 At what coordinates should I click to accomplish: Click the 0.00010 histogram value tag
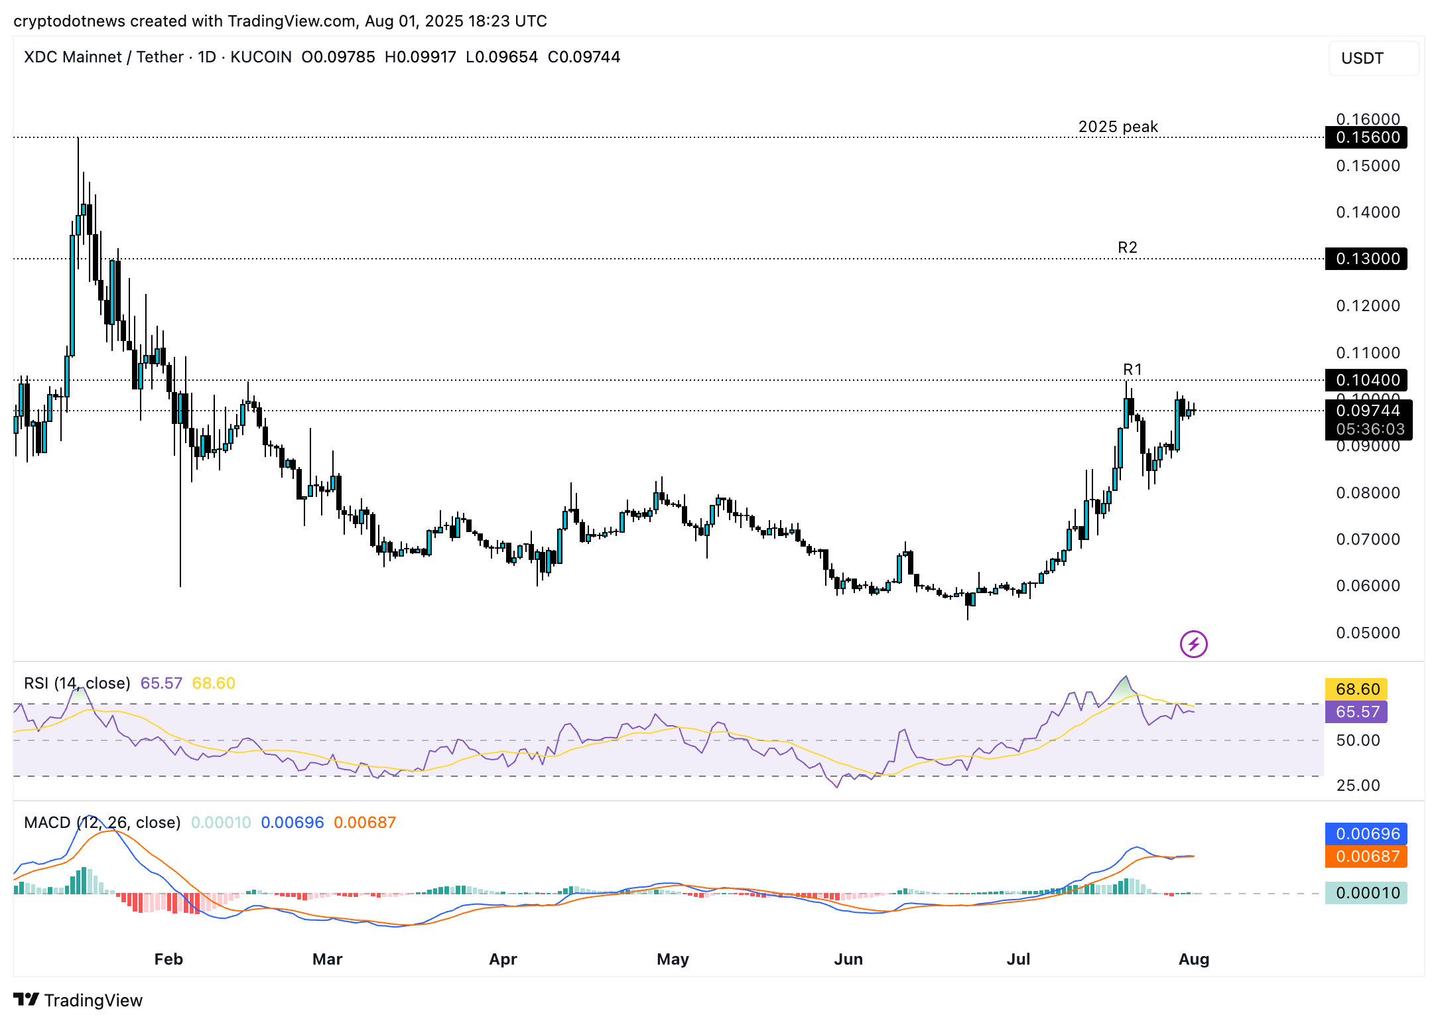coord(1366,893)
